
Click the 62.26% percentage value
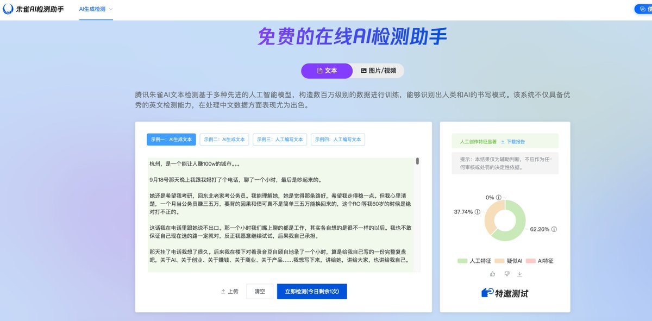[540, 229]
